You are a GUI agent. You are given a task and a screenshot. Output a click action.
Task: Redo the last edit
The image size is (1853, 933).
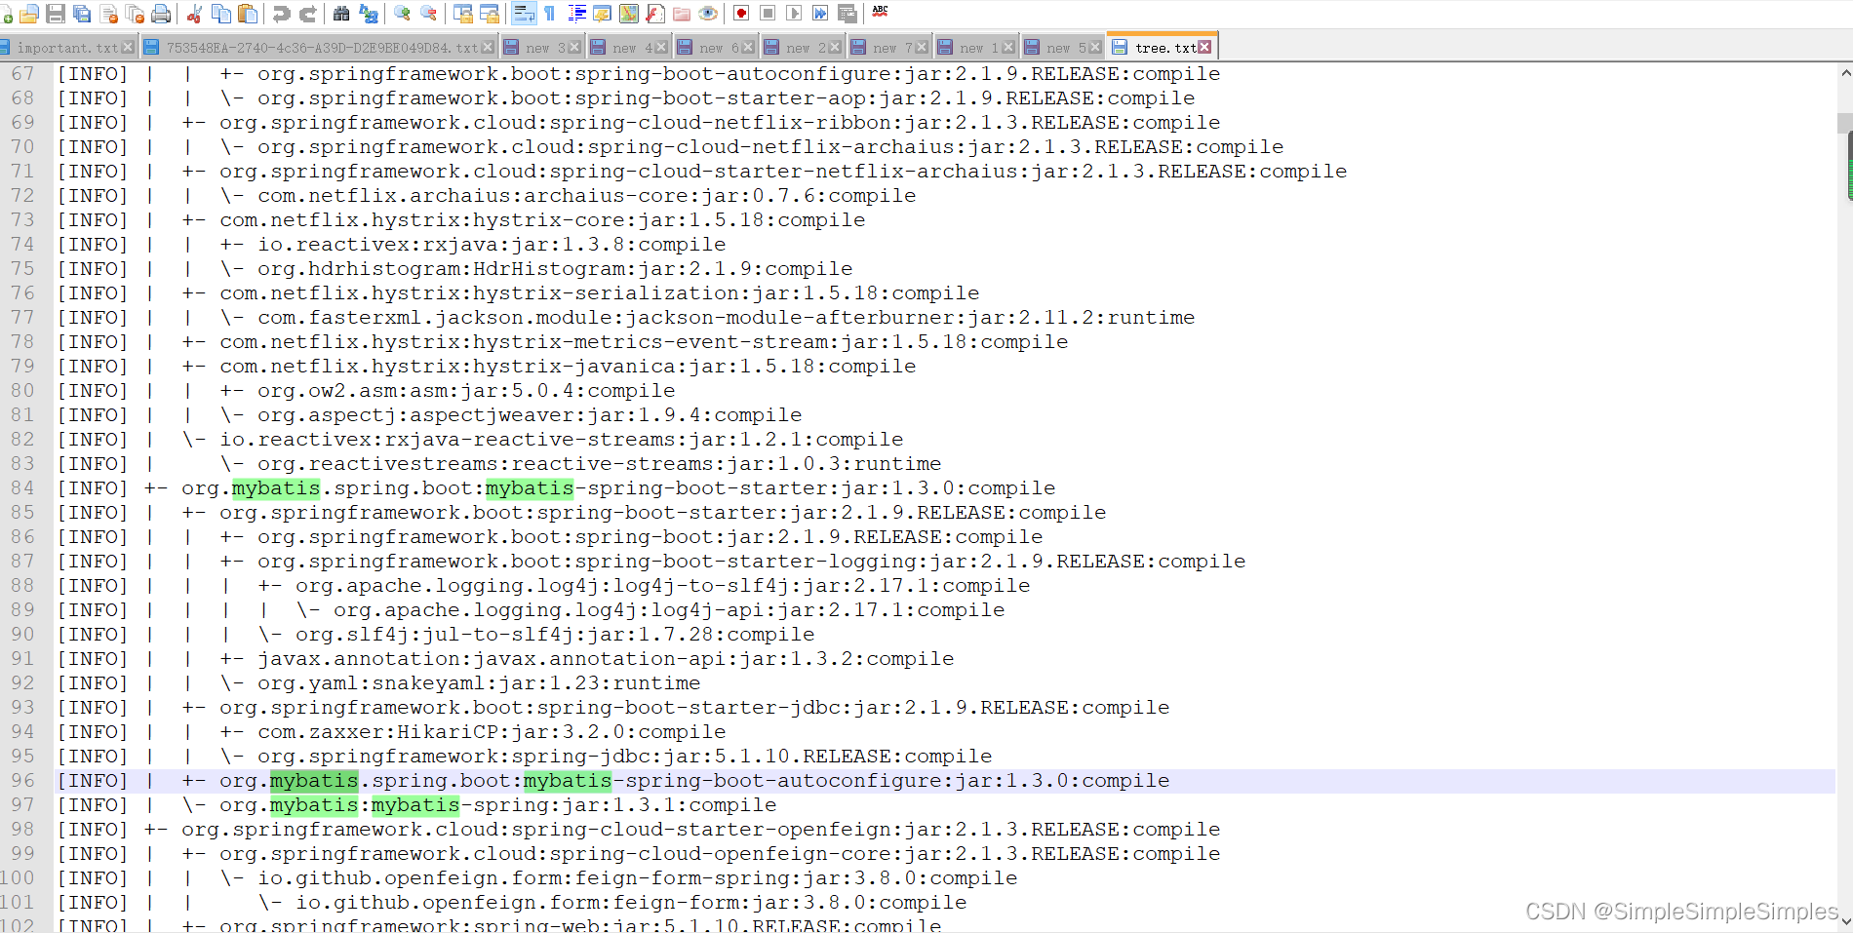(309, 14)
